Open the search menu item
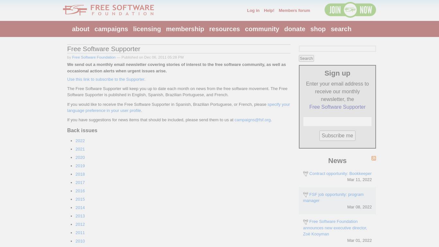Image resolution: width=439 pixels, height=247 pixels. pos(341,29)
